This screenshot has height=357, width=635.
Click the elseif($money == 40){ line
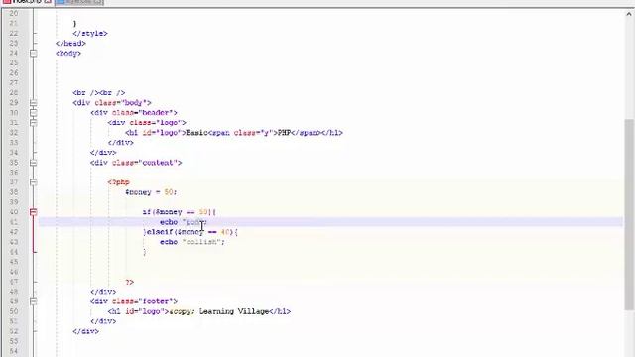click(x=190, y=232)
